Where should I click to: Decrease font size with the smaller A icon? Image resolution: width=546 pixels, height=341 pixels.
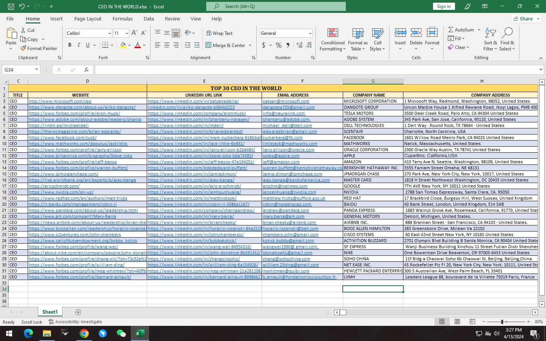point(143,33)
